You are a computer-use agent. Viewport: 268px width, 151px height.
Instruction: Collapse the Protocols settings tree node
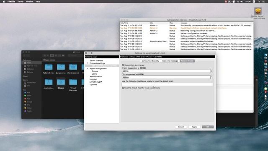[88, 63]
